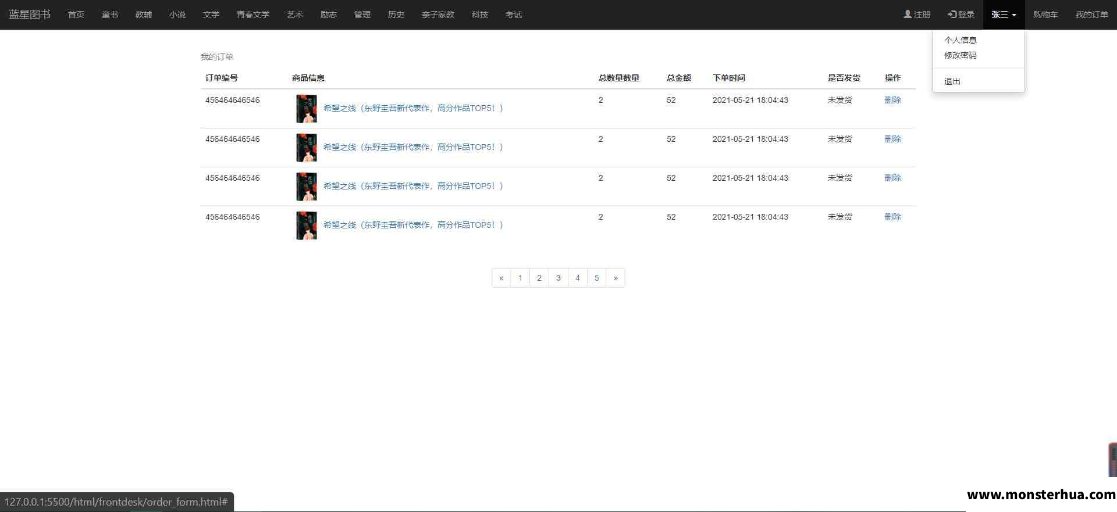Open the 科技 category
This screenshot has height=512, width=1117.
pos(480,15)
